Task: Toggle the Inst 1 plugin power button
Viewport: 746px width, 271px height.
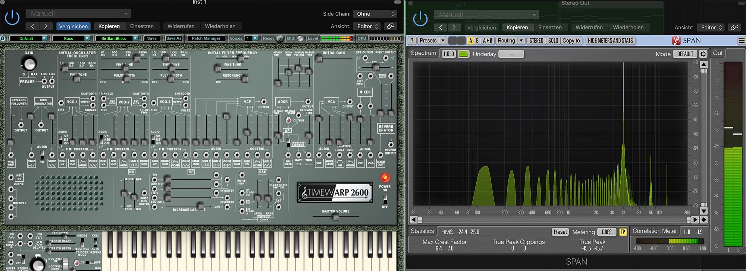Action: pyautogui.click(x=12, y=18)
